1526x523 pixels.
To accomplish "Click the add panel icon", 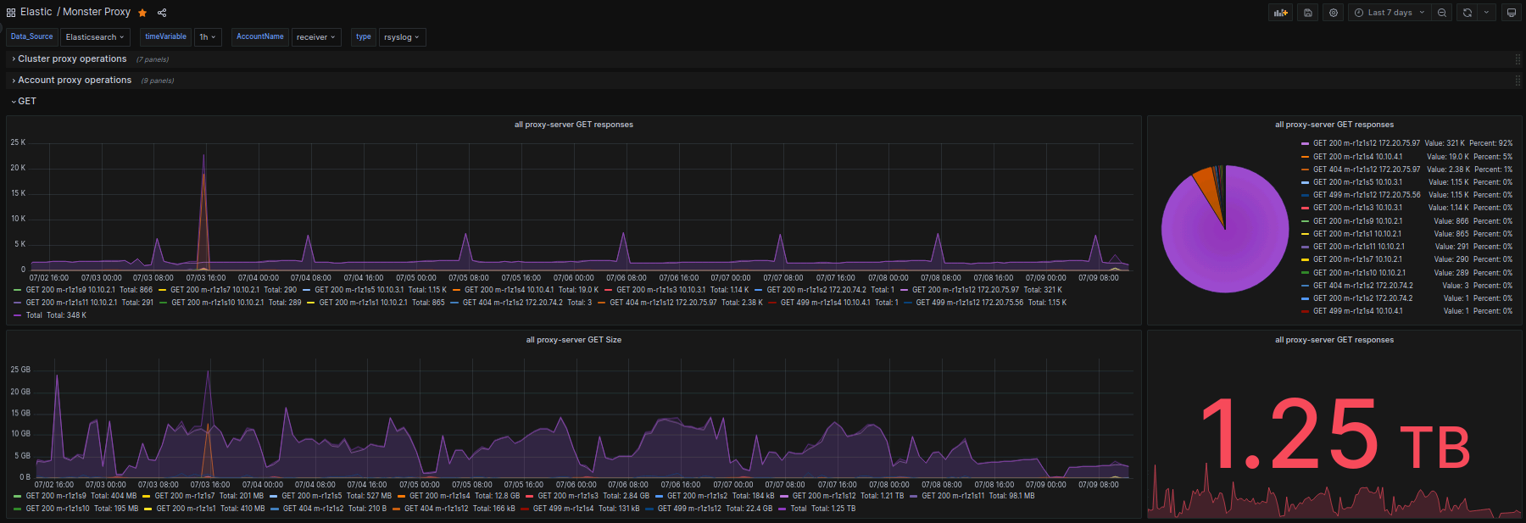I will [1281, 13].
